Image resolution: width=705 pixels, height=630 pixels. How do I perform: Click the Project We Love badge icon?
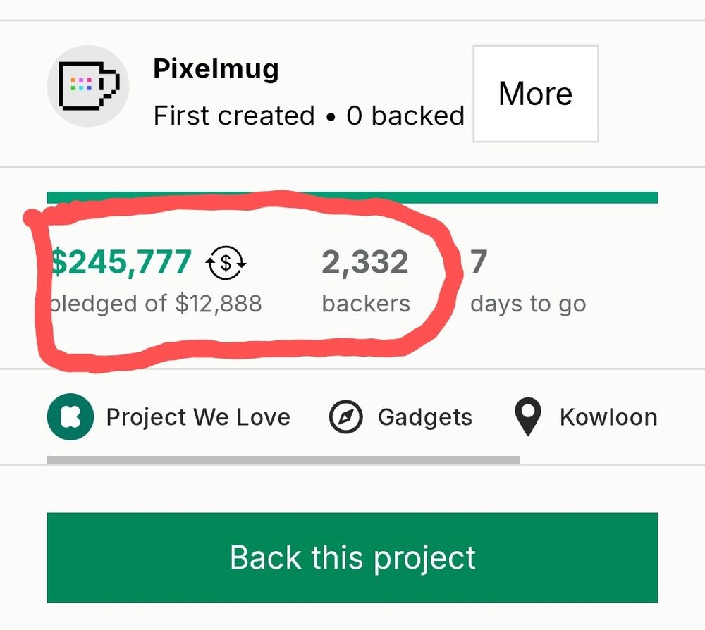click(70, 416)
